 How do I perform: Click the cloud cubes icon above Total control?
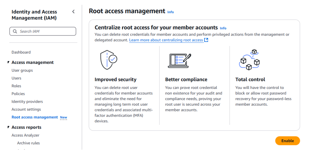249,60
